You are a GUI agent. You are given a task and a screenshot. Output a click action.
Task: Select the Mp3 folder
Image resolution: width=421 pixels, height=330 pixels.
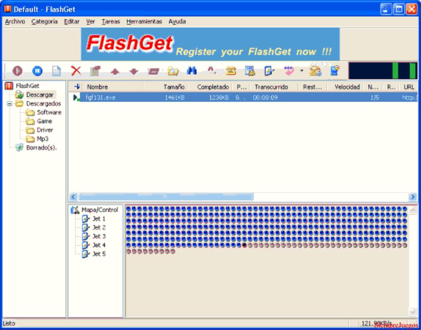pyautogui.click(x=42, y=139)
